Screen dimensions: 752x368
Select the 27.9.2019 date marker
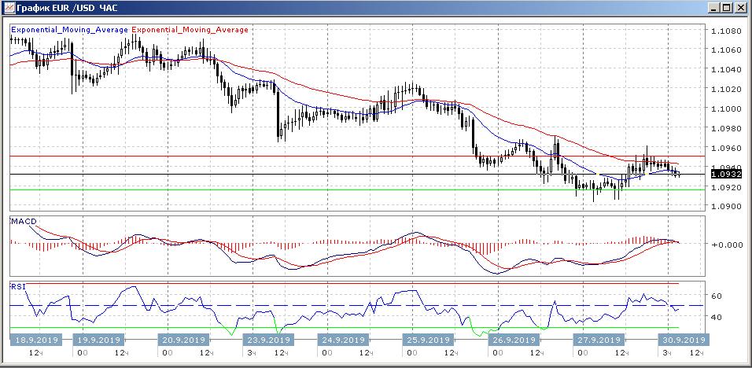tap(595, 340)
